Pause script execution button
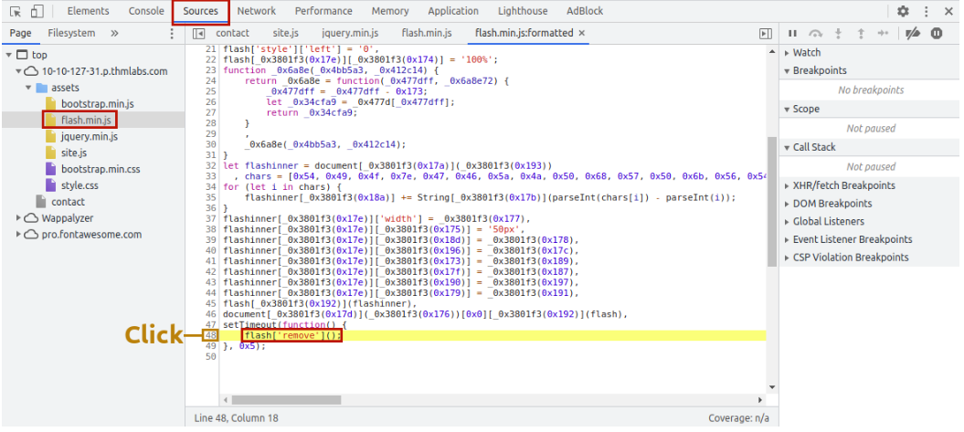The width and height of the screenshot is (964, 432). click(x=792, y=33)
